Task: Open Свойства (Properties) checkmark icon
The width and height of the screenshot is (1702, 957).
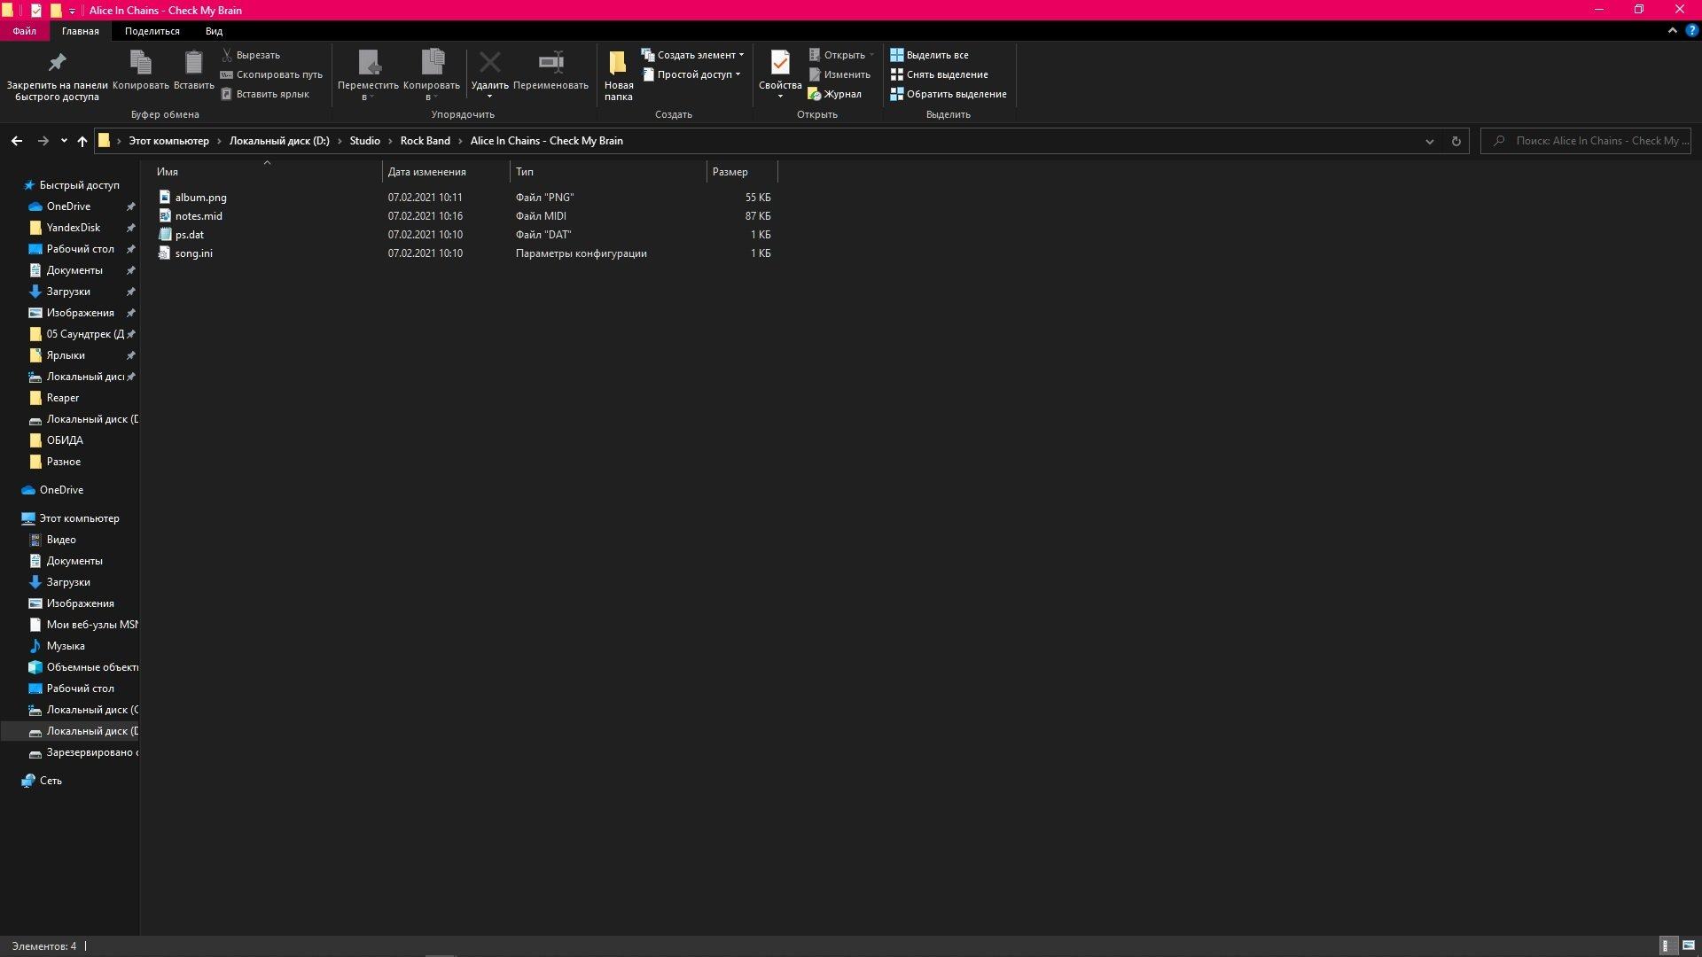Action: point(780,62)
